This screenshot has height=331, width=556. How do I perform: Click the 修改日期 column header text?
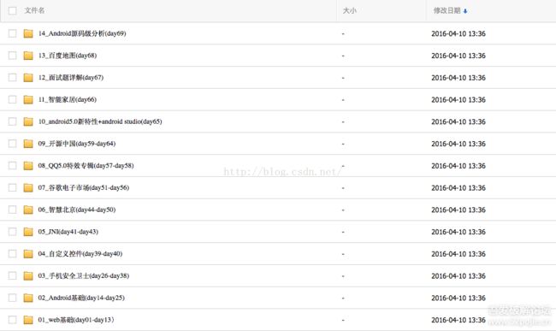point(447,10)
